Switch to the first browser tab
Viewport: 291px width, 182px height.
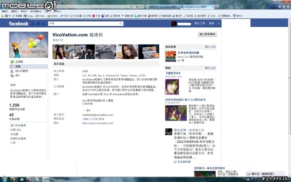tap(162, 7)
